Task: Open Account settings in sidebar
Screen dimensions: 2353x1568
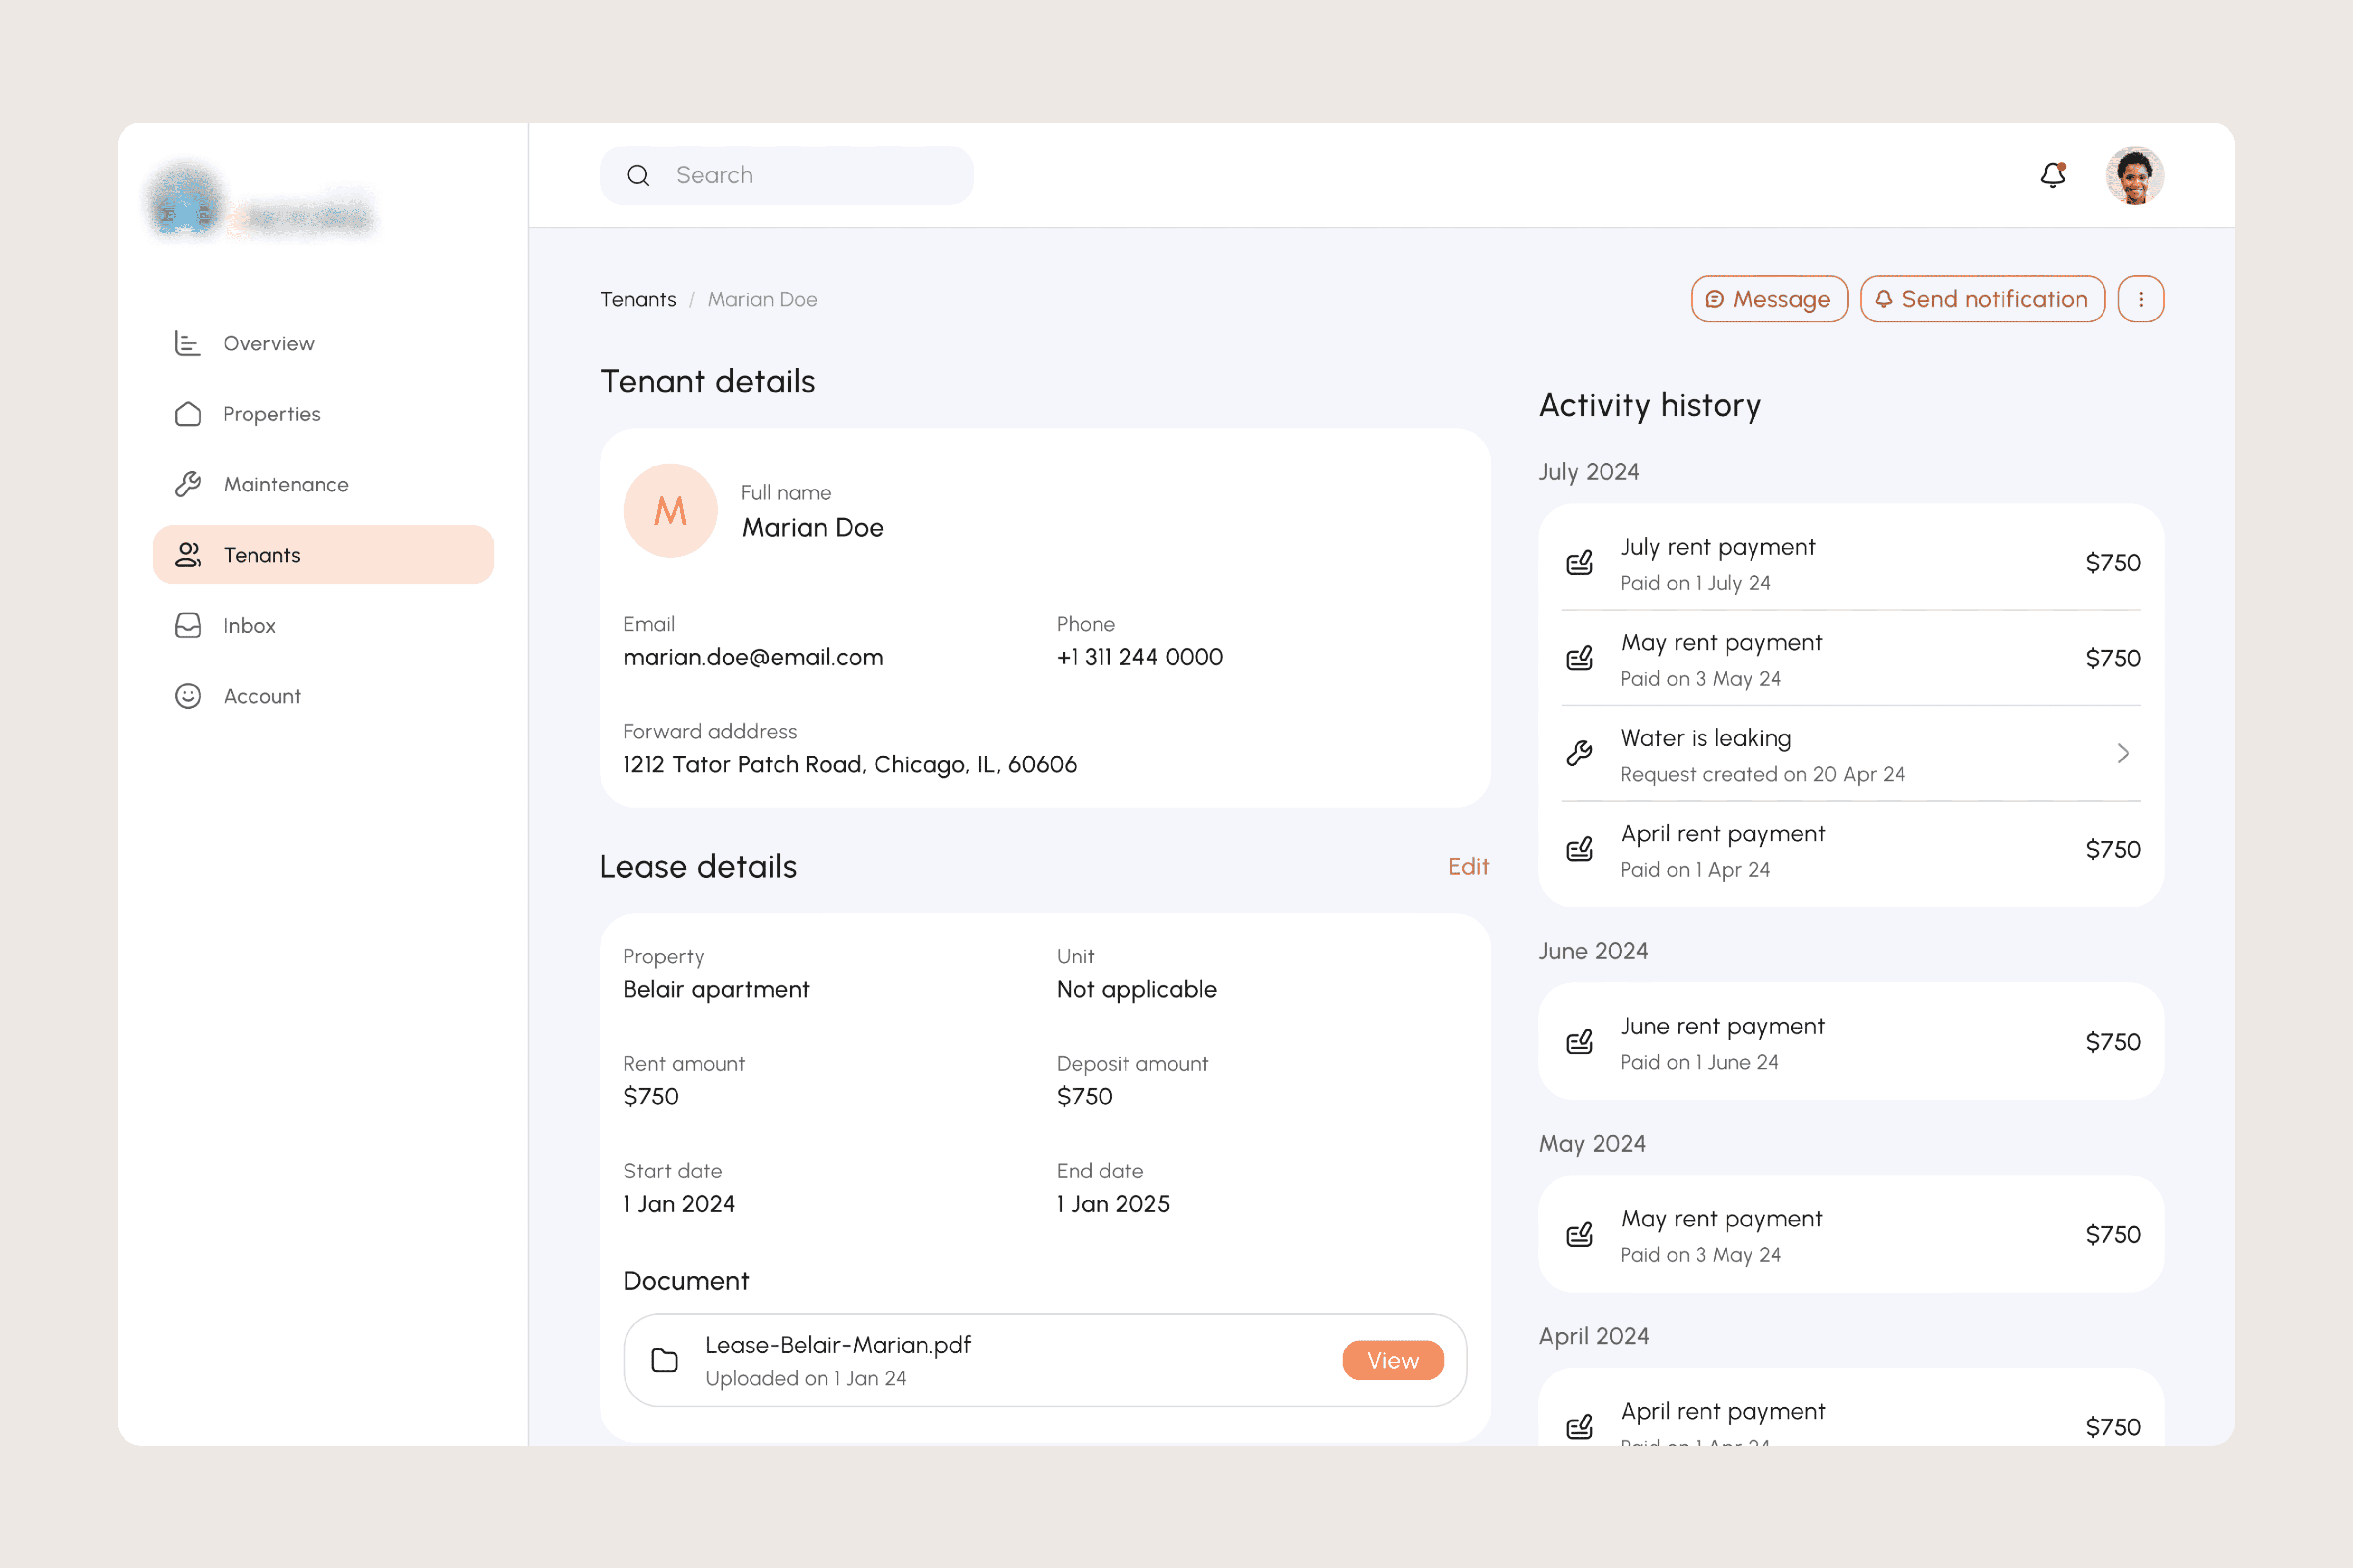Action: coord(261,696)
